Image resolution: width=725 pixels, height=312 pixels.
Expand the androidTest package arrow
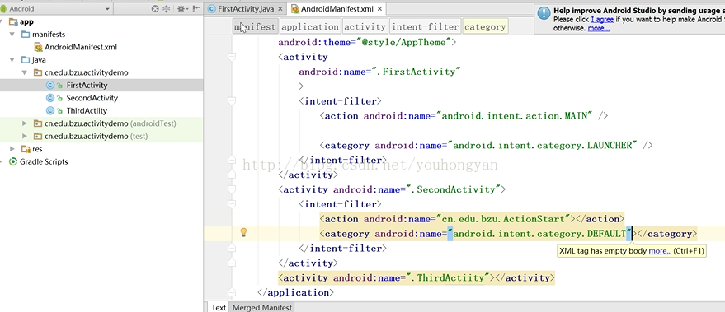click(25, 123)
